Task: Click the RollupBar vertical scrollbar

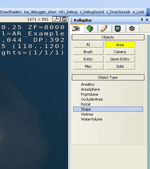Action: (148, 102)
